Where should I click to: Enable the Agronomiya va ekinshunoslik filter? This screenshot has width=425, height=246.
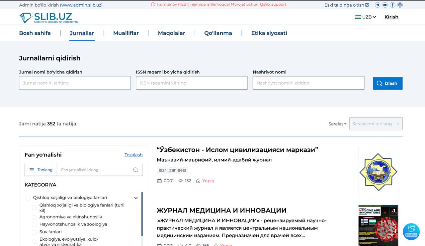point(34,217)
